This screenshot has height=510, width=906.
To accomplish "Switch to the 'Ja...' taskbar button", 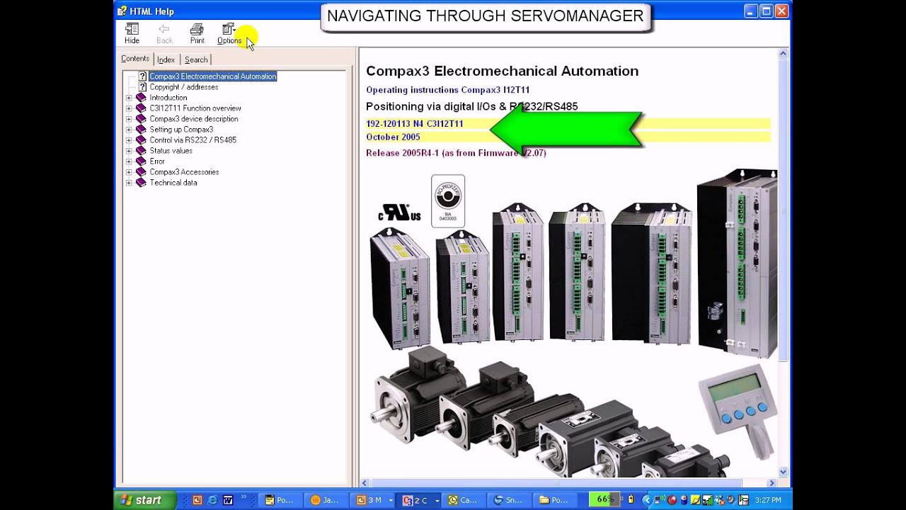I will click(325, 500).
